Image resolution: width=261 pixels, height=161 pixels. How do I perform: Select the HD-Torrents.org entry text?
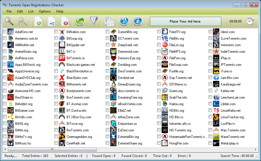click(x=180, y=130)
